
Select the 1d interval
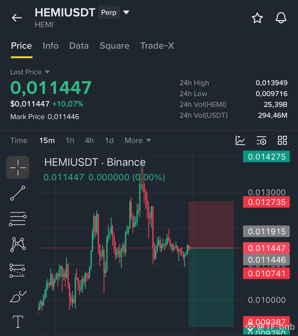click(109, 141)
